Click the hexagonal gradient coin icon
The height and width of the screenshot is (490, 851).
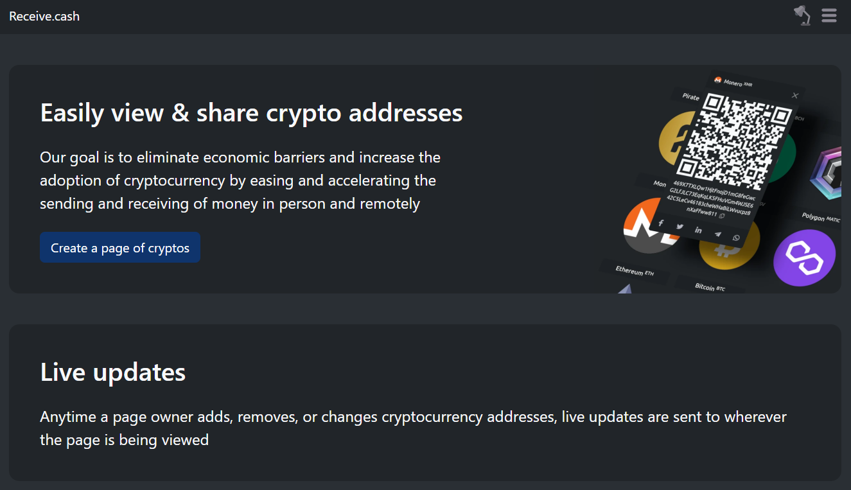tap(825, 173)
